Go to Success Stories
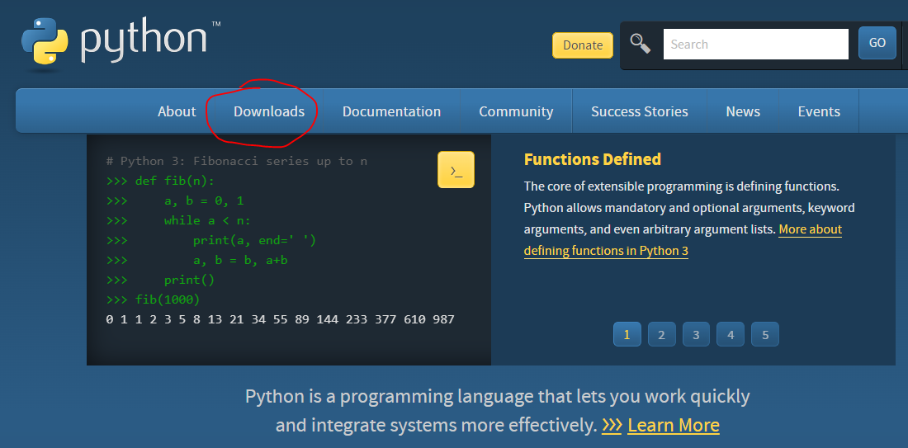The width and height of the screenshot is (908, 448). point(639,111)
